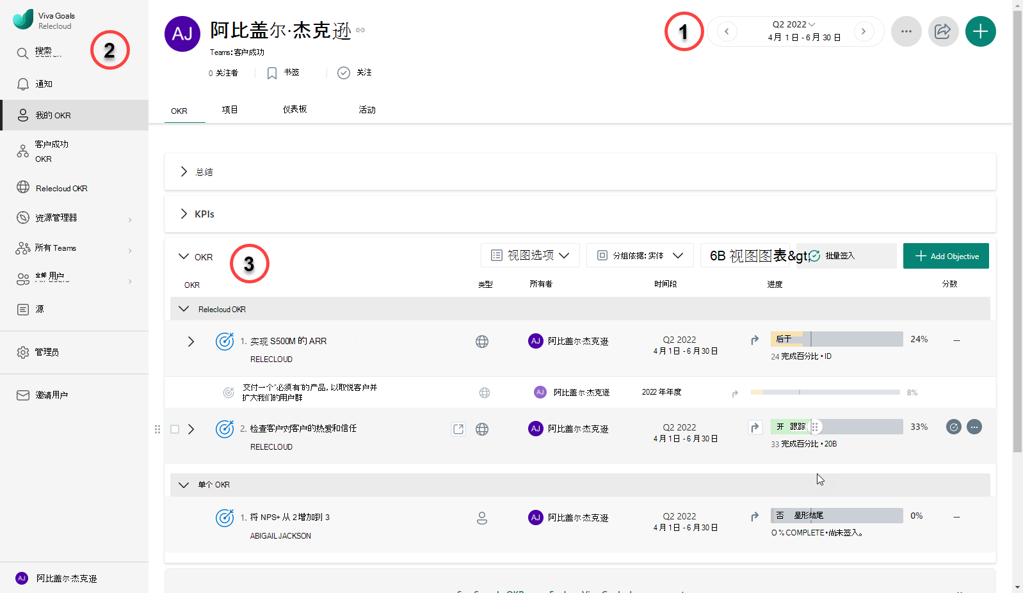The width and height of the screenshot is (1023, 593).
Task: Switch to the 项目 tab
Action: pos(230,110)
